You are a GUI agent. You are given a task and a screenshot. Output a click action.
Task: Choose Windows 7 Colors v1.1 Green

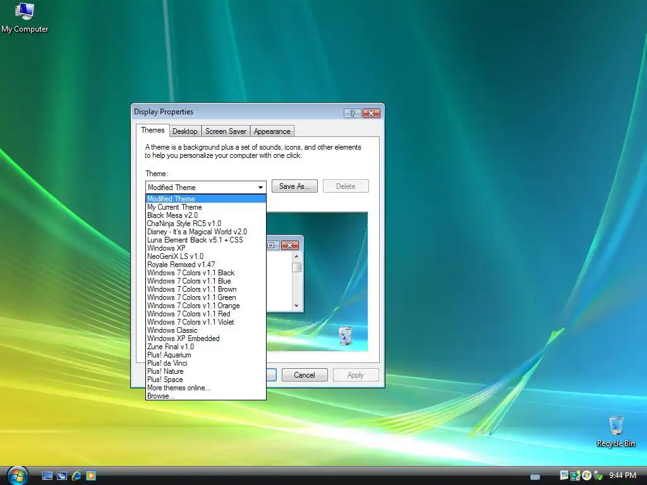pyautogui.click(x=206, y=298)
